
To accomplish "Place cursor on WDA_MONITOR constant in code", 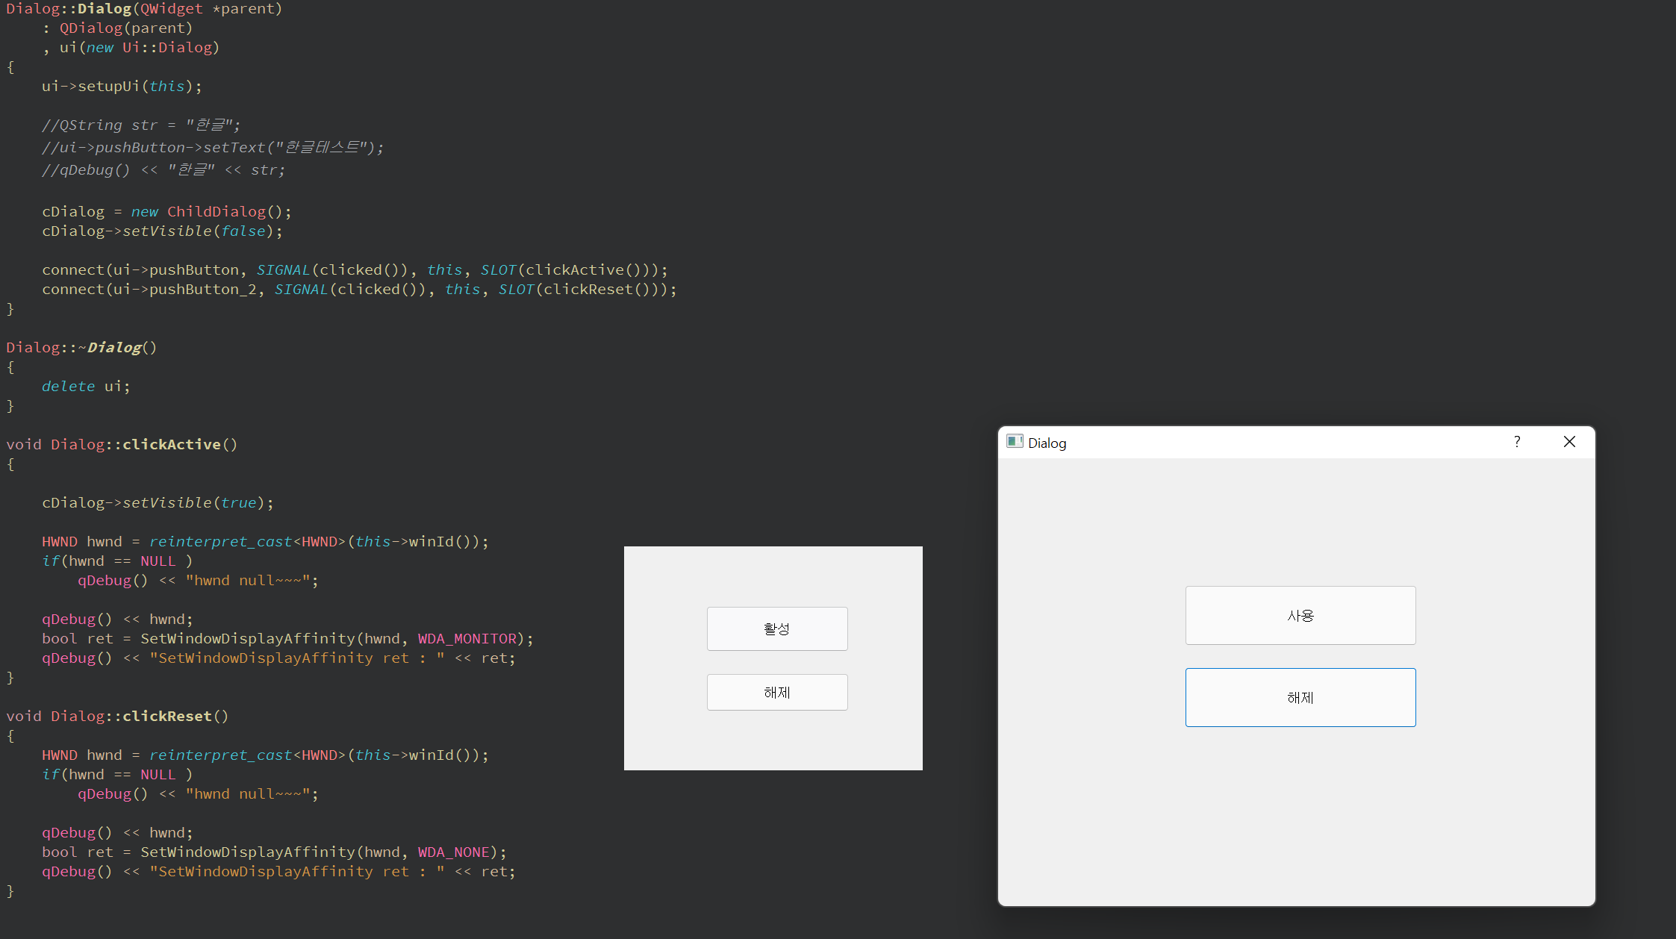I will point(467,638).
